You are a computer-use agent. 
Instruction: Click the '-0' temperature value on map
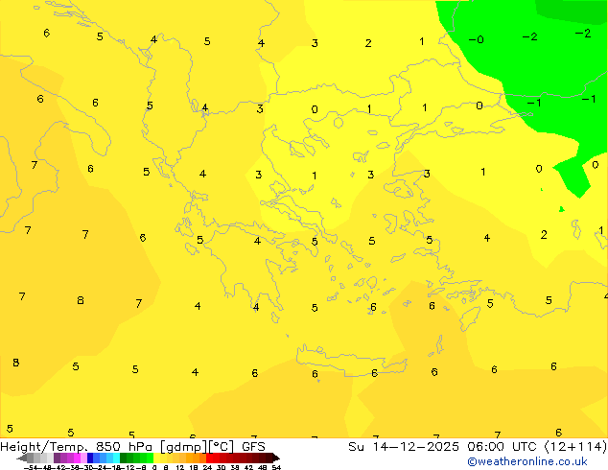[476, 39]
